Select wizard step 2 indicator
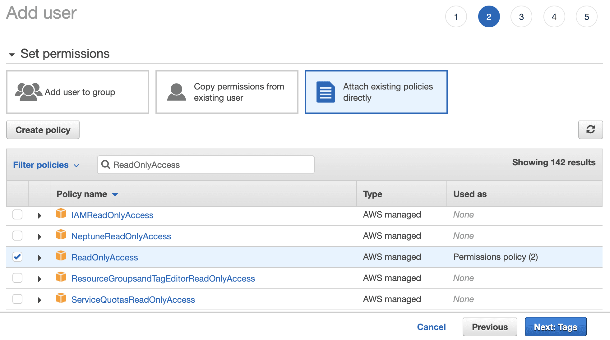 point(489,16)
